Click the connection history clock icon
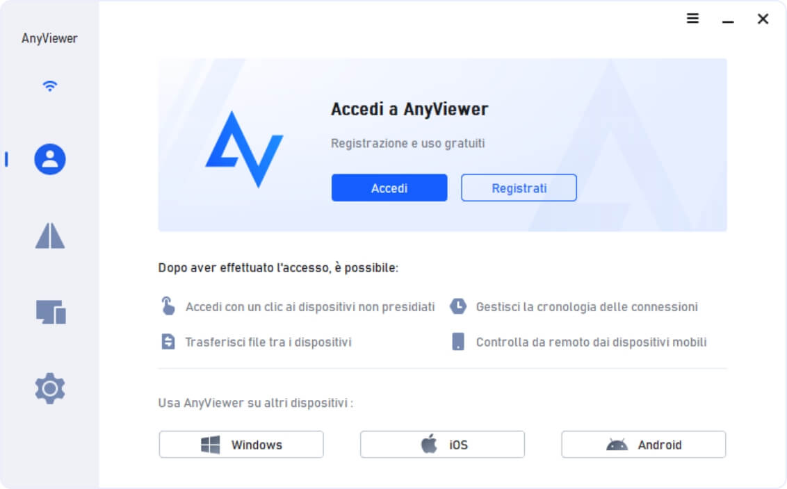 [x=457, y=306]
